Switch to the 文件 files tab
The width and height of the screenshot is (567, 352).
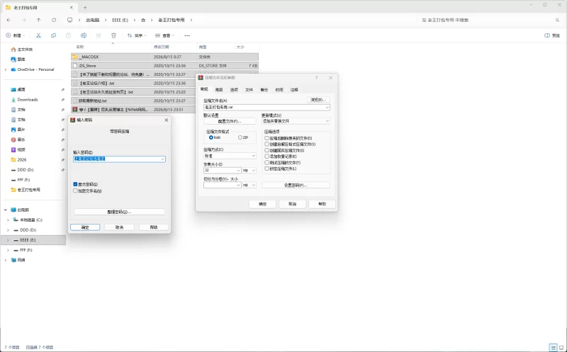(249, 90)
